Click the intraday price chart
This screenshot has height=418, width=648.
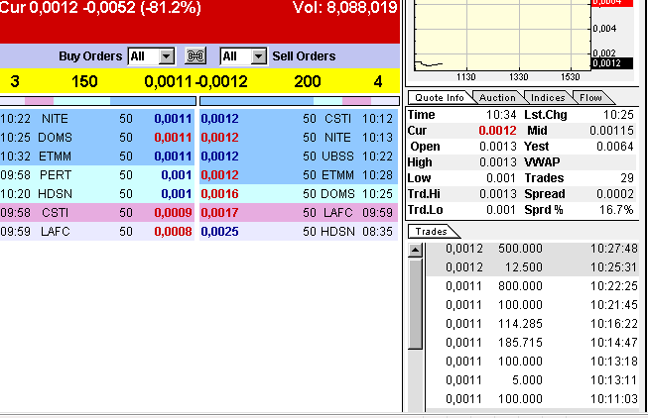coord(502,35)
